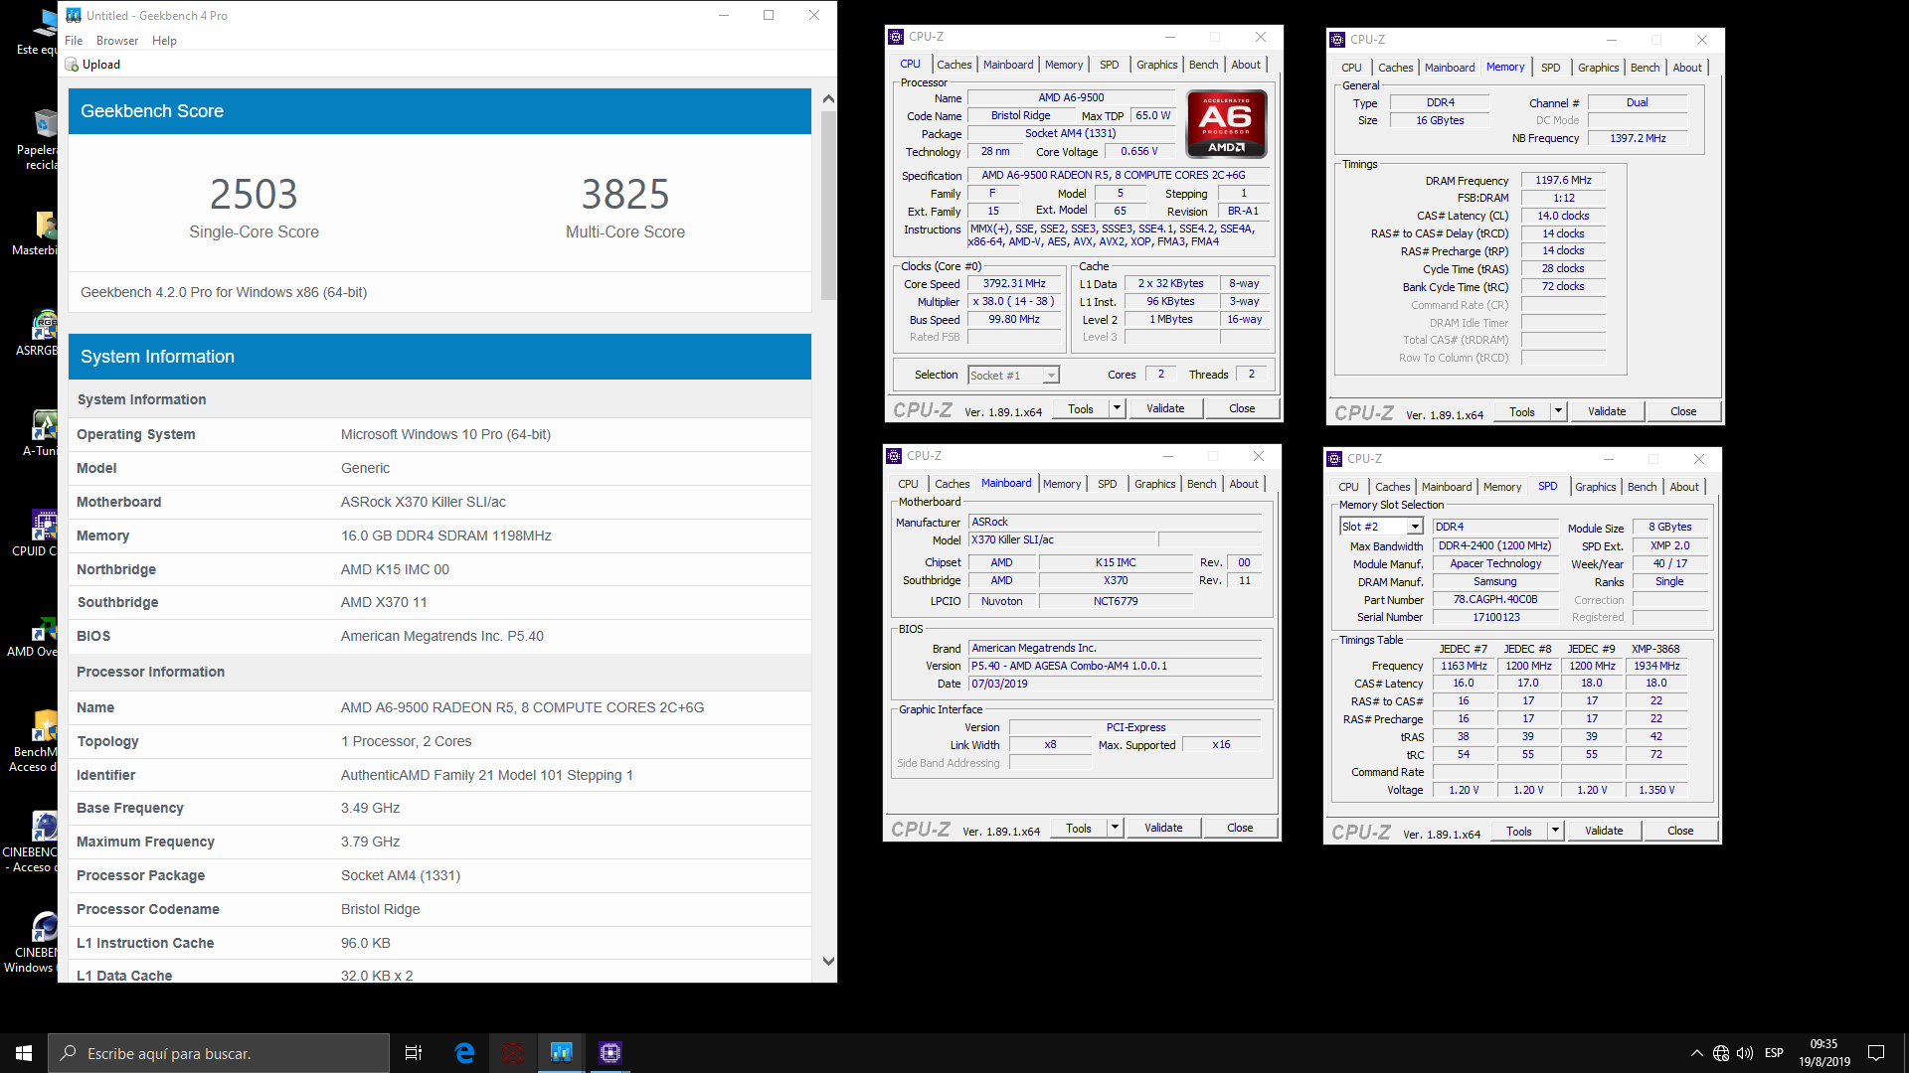Expand Tools dropdown arrow in bottom-left CPU-Z
1909x1073 pixels.
click(x=1115, y=828)
